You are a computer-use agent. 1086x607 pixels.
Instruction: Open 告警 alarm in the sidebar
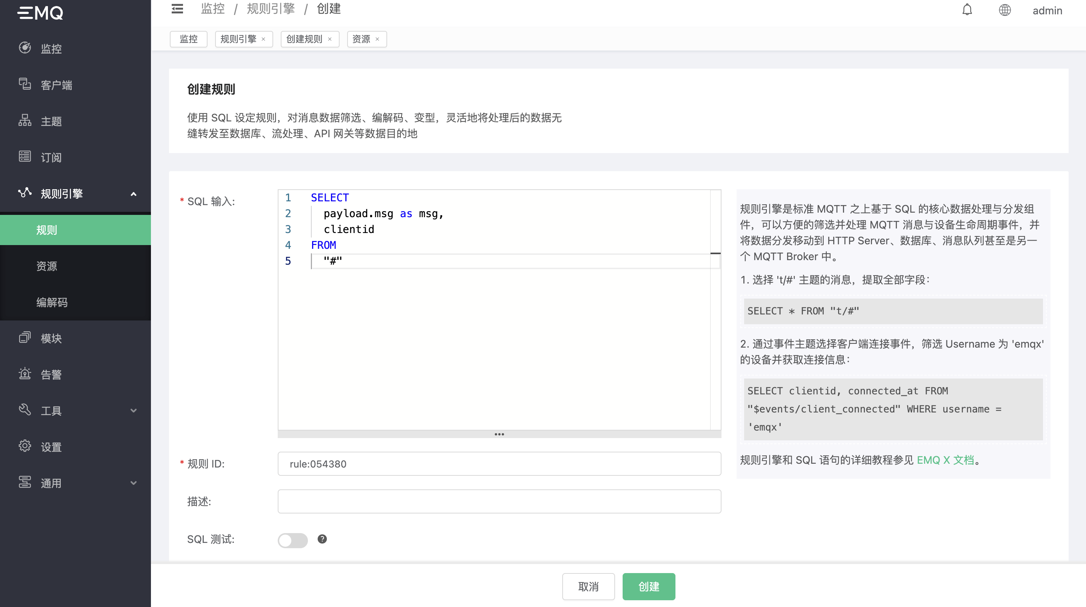click(x=51, y=374)
